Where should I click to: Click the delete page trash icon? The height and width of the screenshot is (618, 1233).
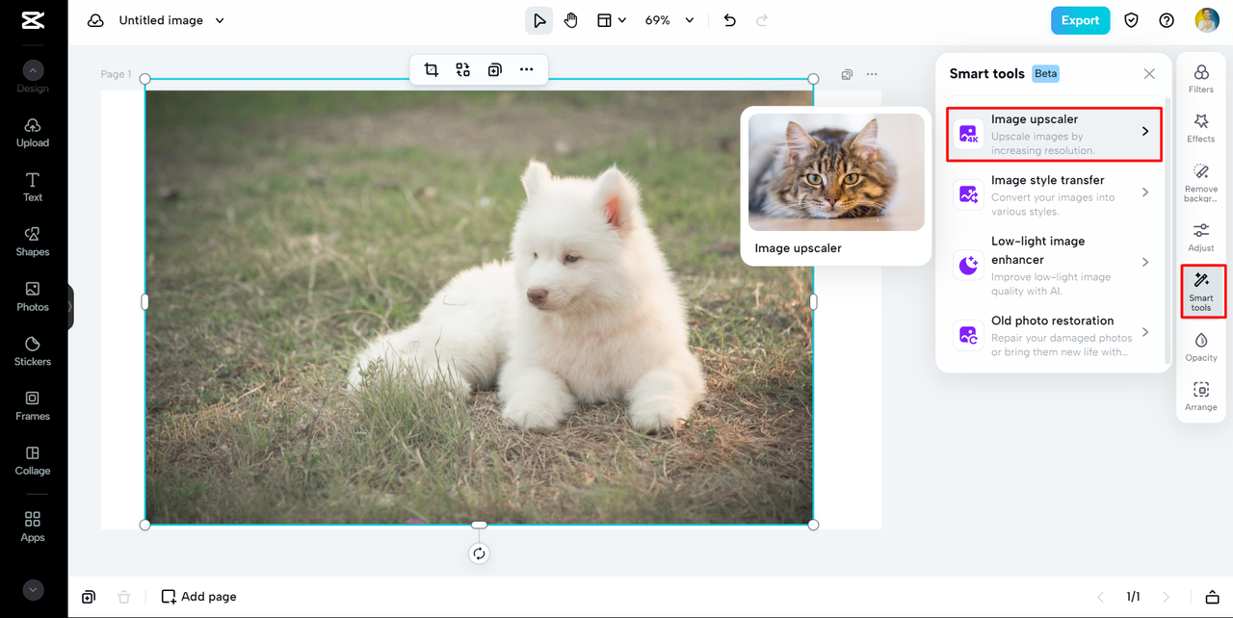pyautogui.click(x=123, y=597)
